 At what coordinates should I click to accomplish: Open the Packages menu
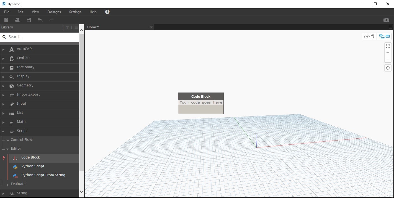(x=54, y=12)
